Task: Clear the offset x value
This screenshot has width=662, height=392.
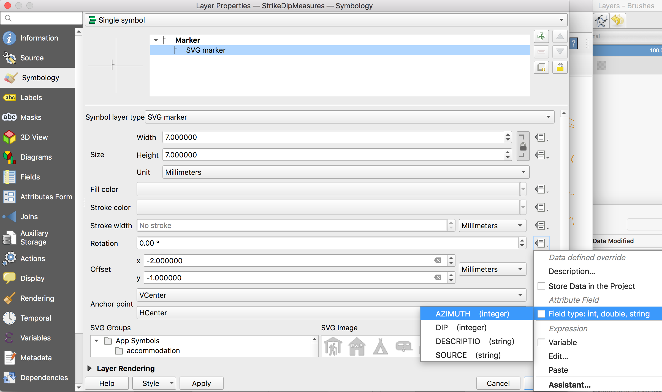Action: [x=438, y=261]
